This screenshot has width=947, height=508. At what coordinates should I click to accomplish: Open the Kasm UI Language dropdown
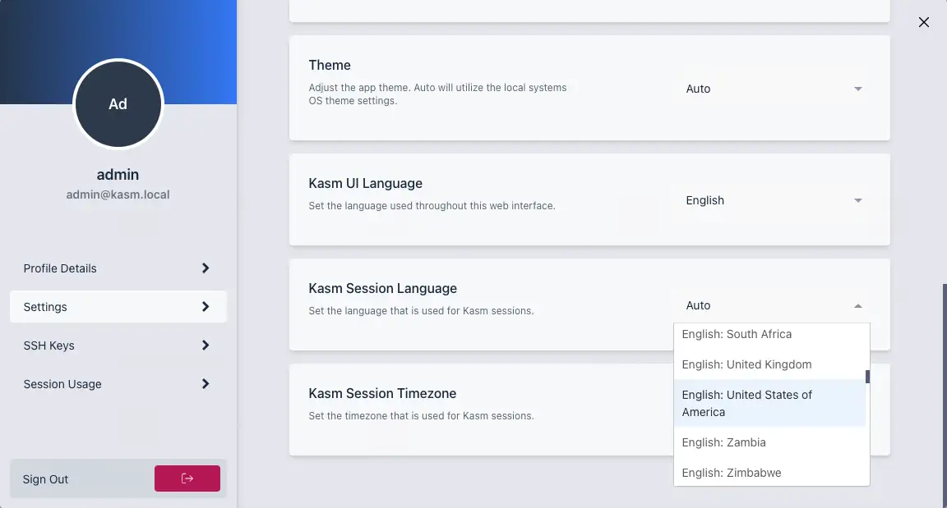(x=773, y=200)
